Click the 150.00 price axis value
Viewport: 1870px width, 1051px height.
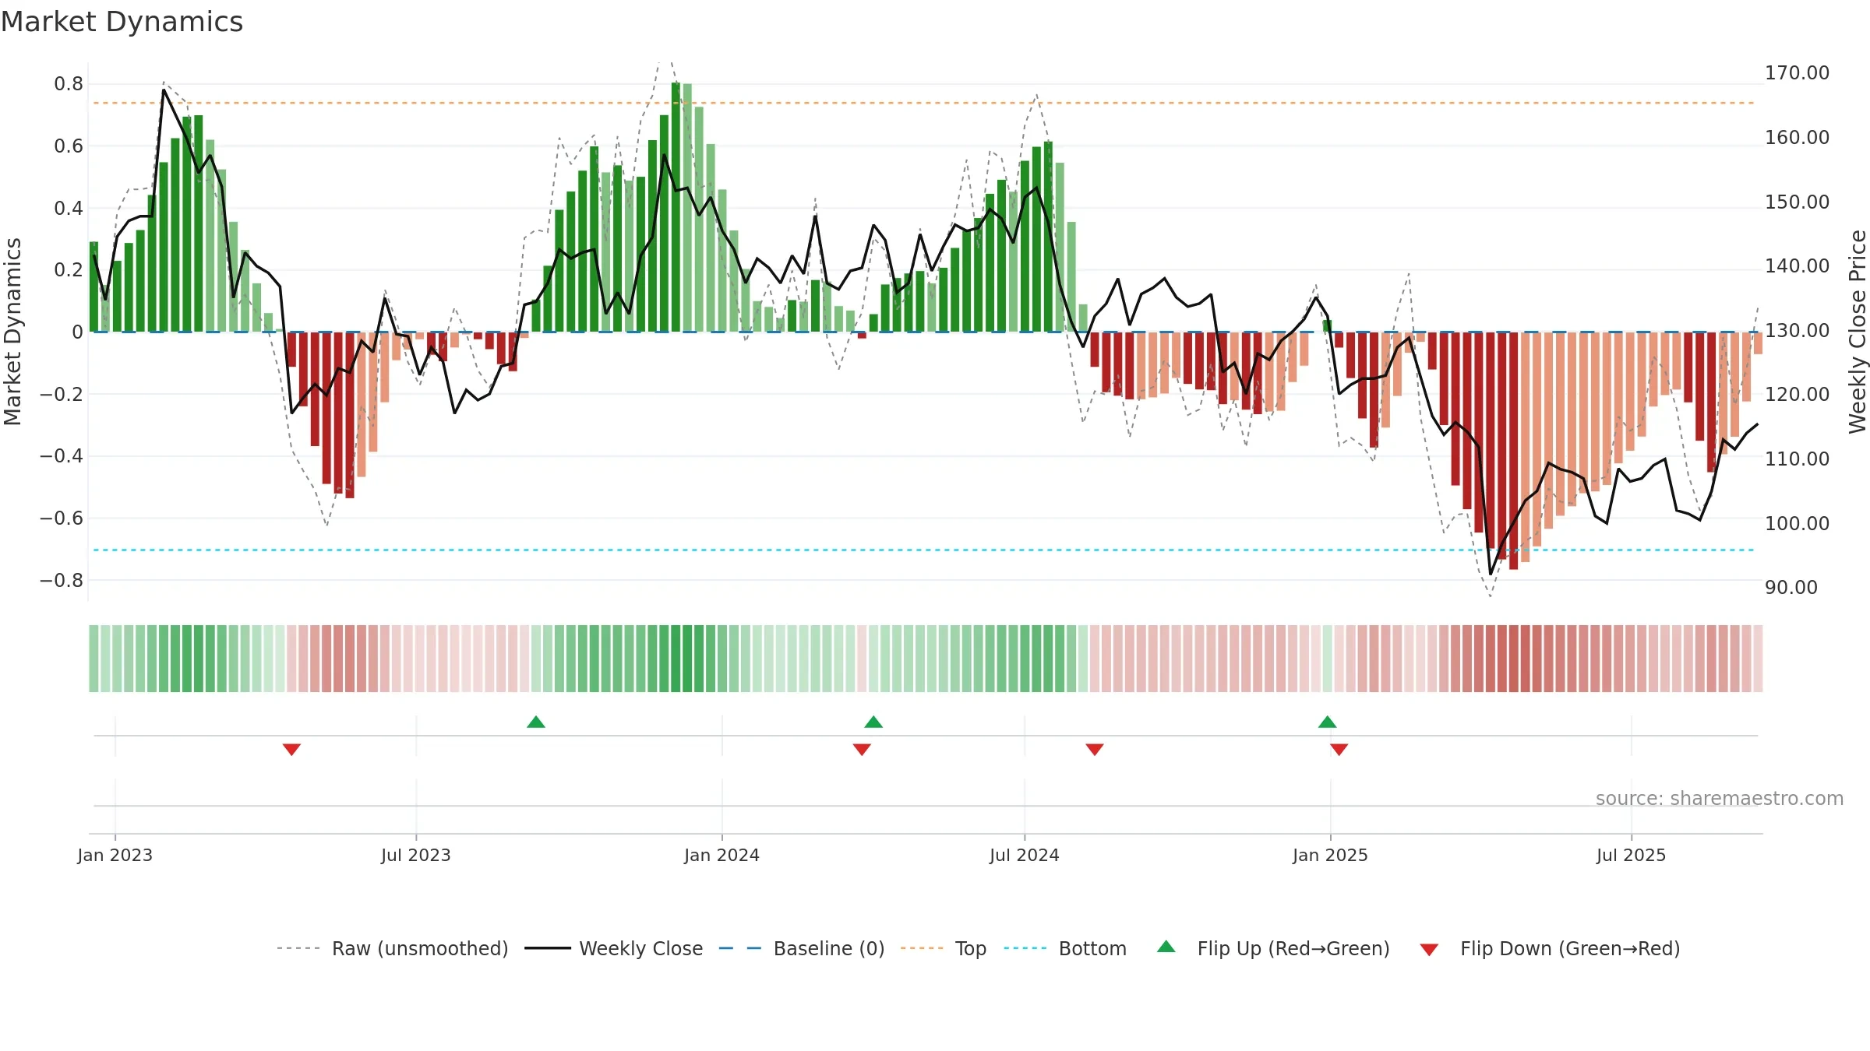pyautogui.click(x=1797, y=202)
